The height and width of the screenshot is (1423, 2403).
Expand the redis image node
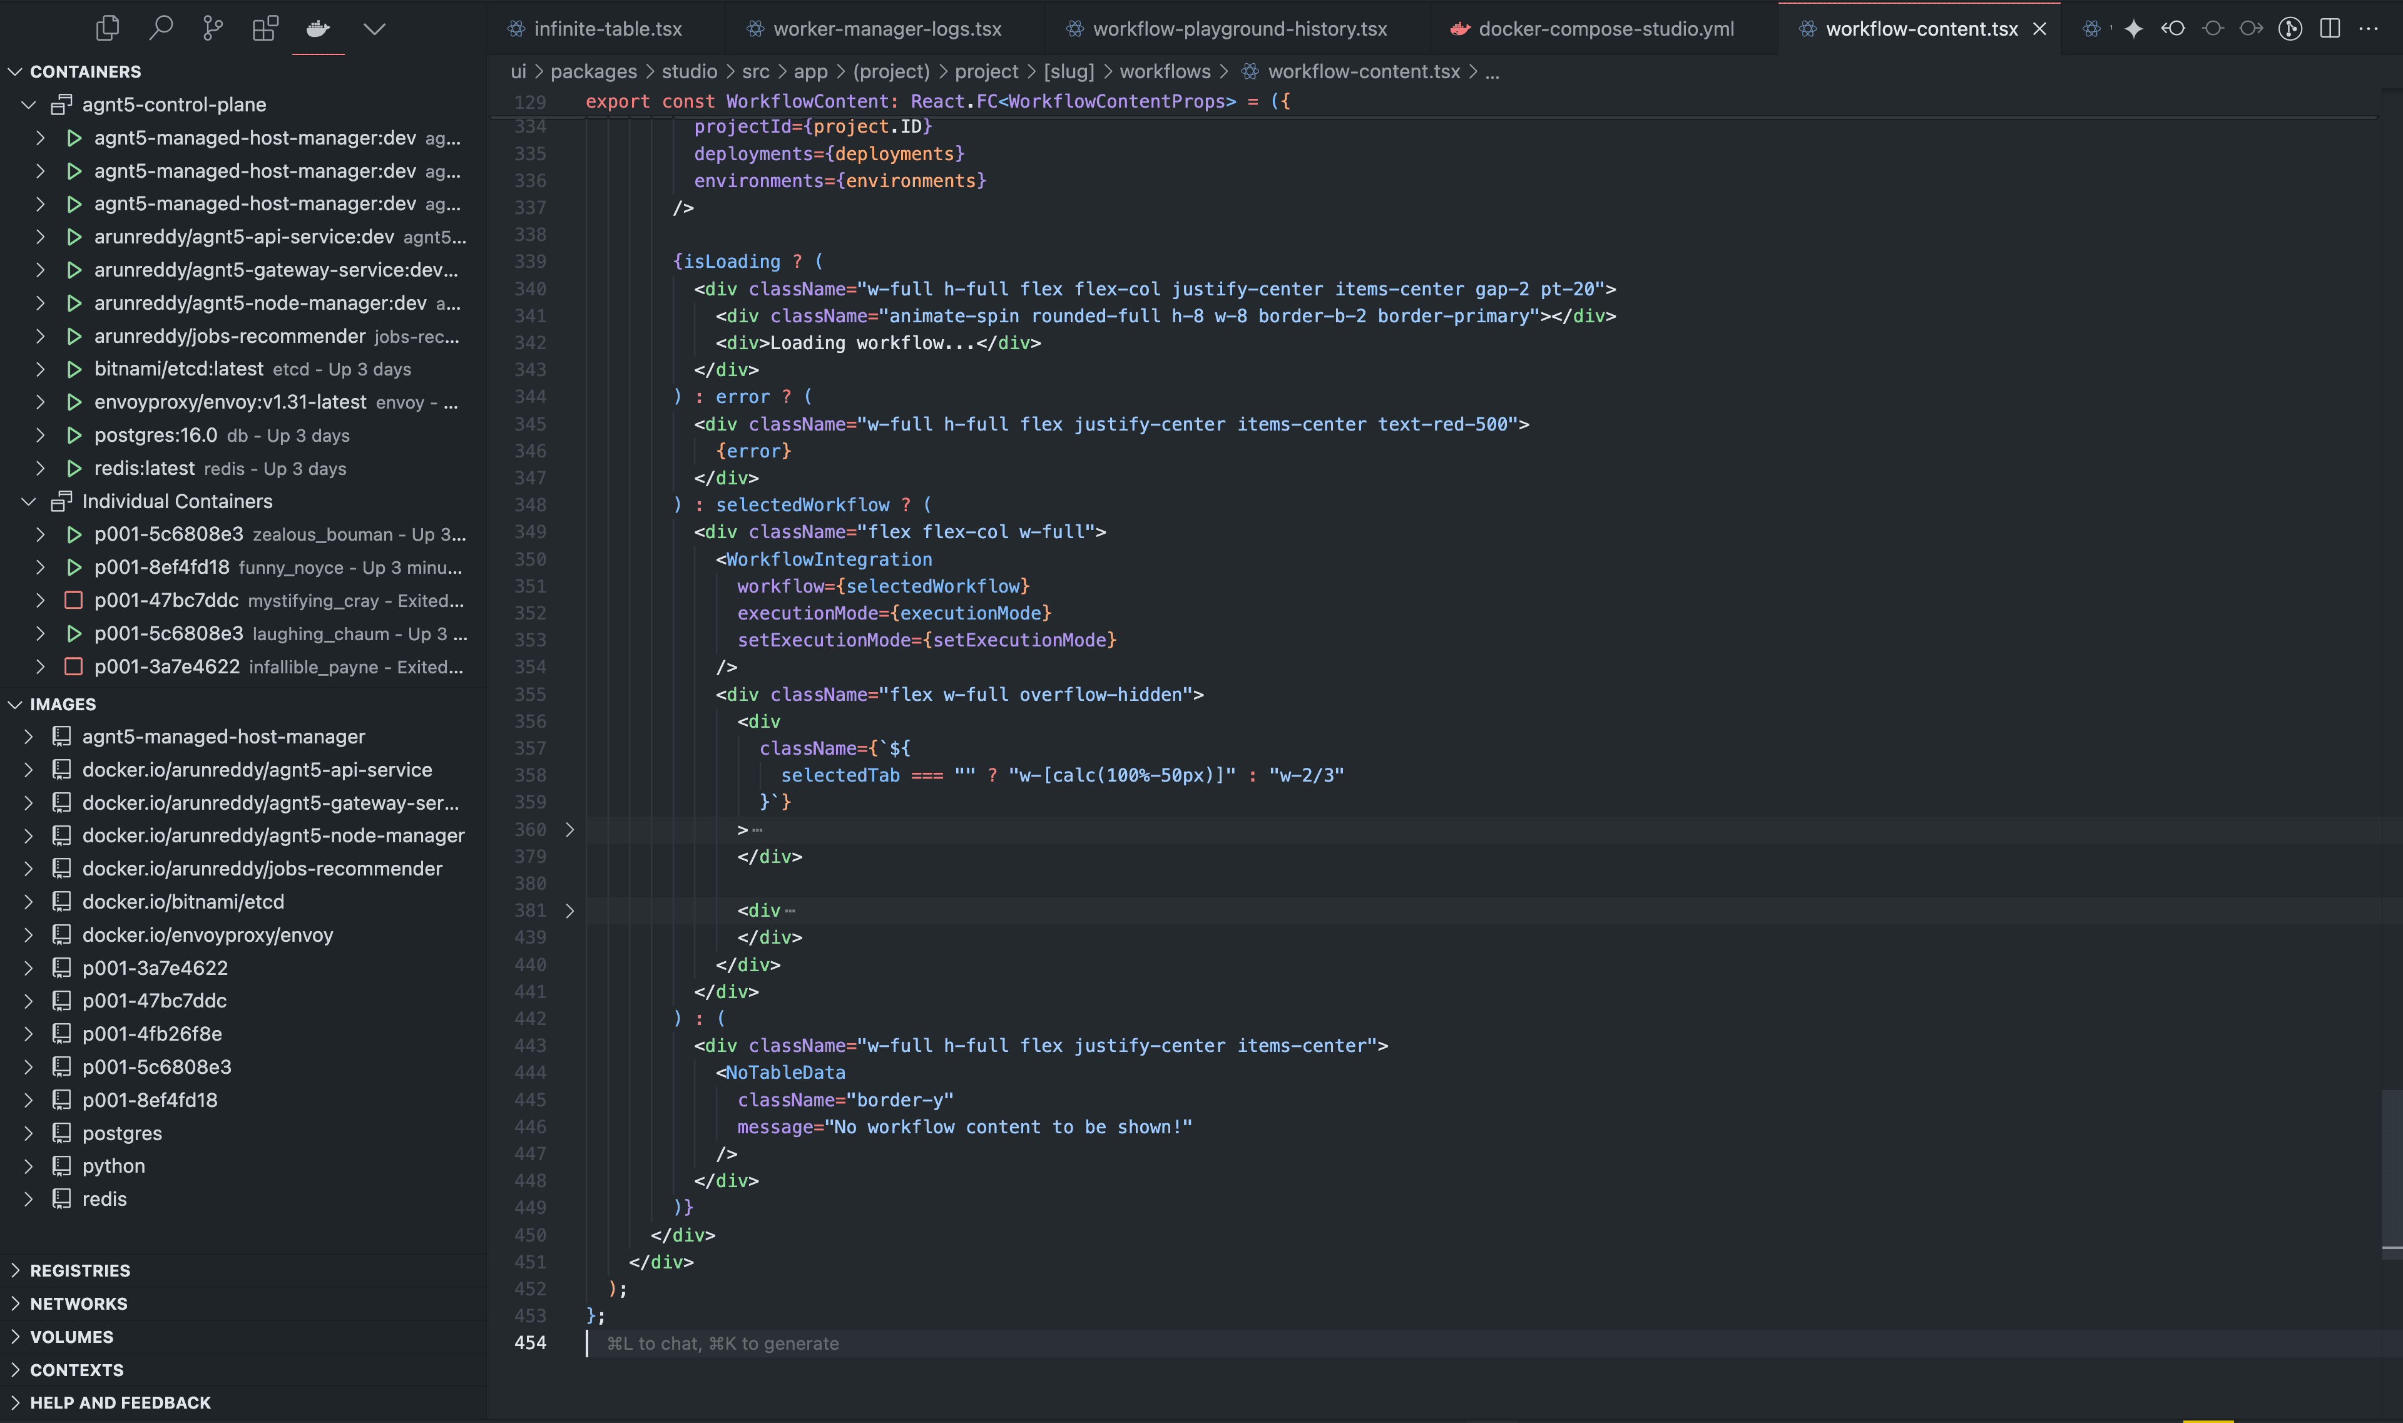(29, 1200)
